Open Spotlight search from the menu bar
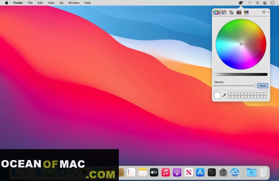Viewport: 279px width, 181px height. point(257,3)
